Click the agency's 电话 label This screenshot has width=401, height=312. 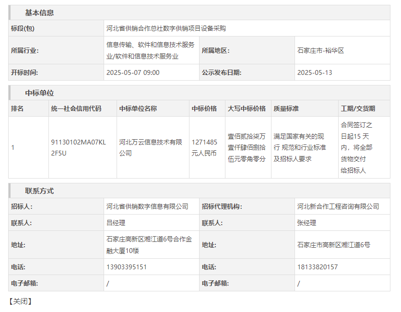click(x=209, y=267)
